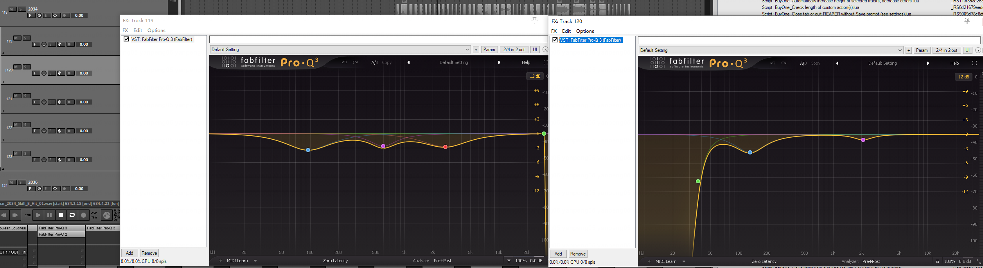Select the VST: FabFilter Pro-Q 3 entry in FX: Track 120
The image size is (983, 268).
tap(591, 40)
